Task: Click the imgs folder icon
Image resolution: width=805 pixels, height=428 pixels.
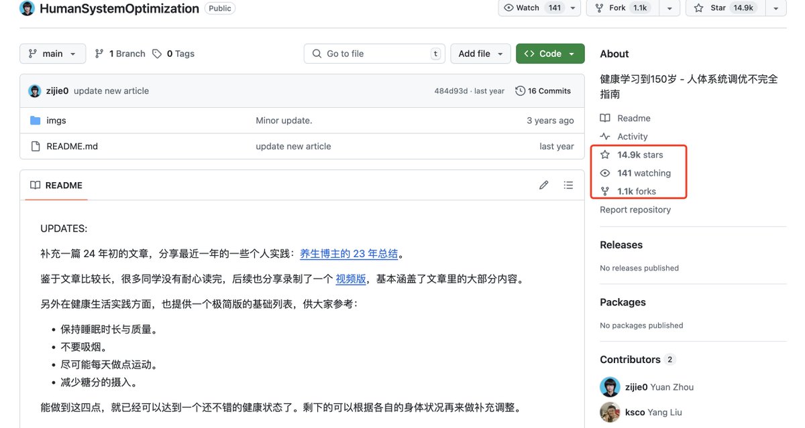Action: (36, 121)
